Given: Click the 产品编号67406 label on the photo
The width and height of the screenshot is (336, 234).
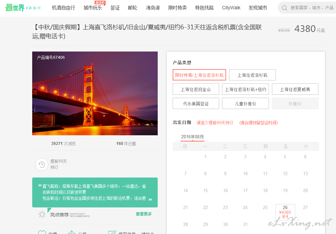Looking at the screenshot, I should click(x=51, y=58).
